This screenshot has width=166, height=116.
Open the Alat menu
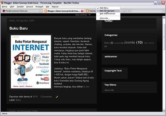[x=47, y=7]
